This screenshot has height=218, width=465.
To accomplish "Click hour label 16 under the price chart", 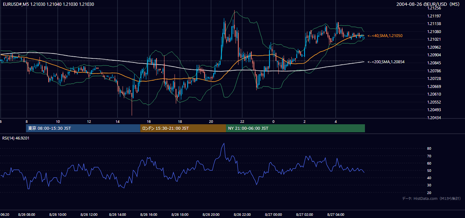I will pyautogui.click(x=148, y=121).
